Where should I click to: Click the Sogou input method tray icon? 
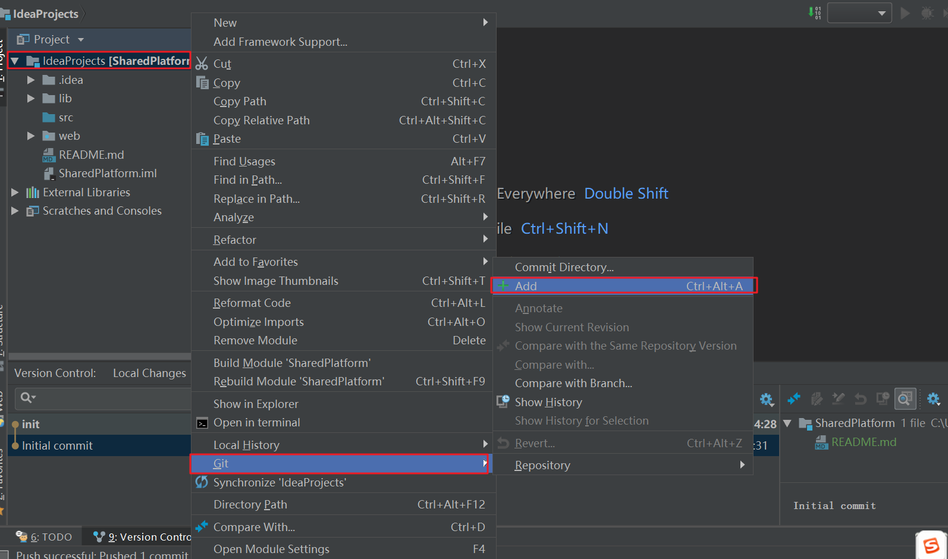tap(931, 545)
